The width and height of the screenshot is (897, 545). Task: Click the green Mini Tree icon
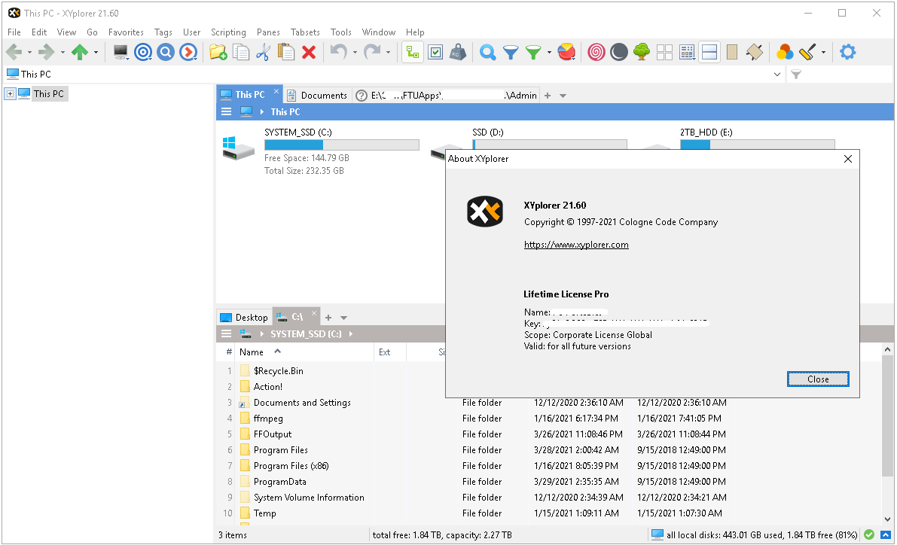[x=642, y=52]
